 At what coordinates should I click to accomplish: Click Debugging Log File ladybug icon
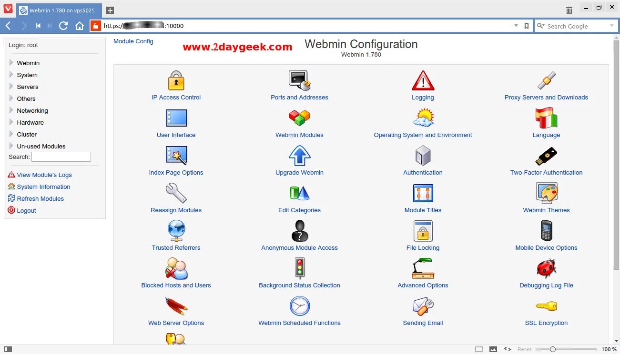[x=546, y=268]
